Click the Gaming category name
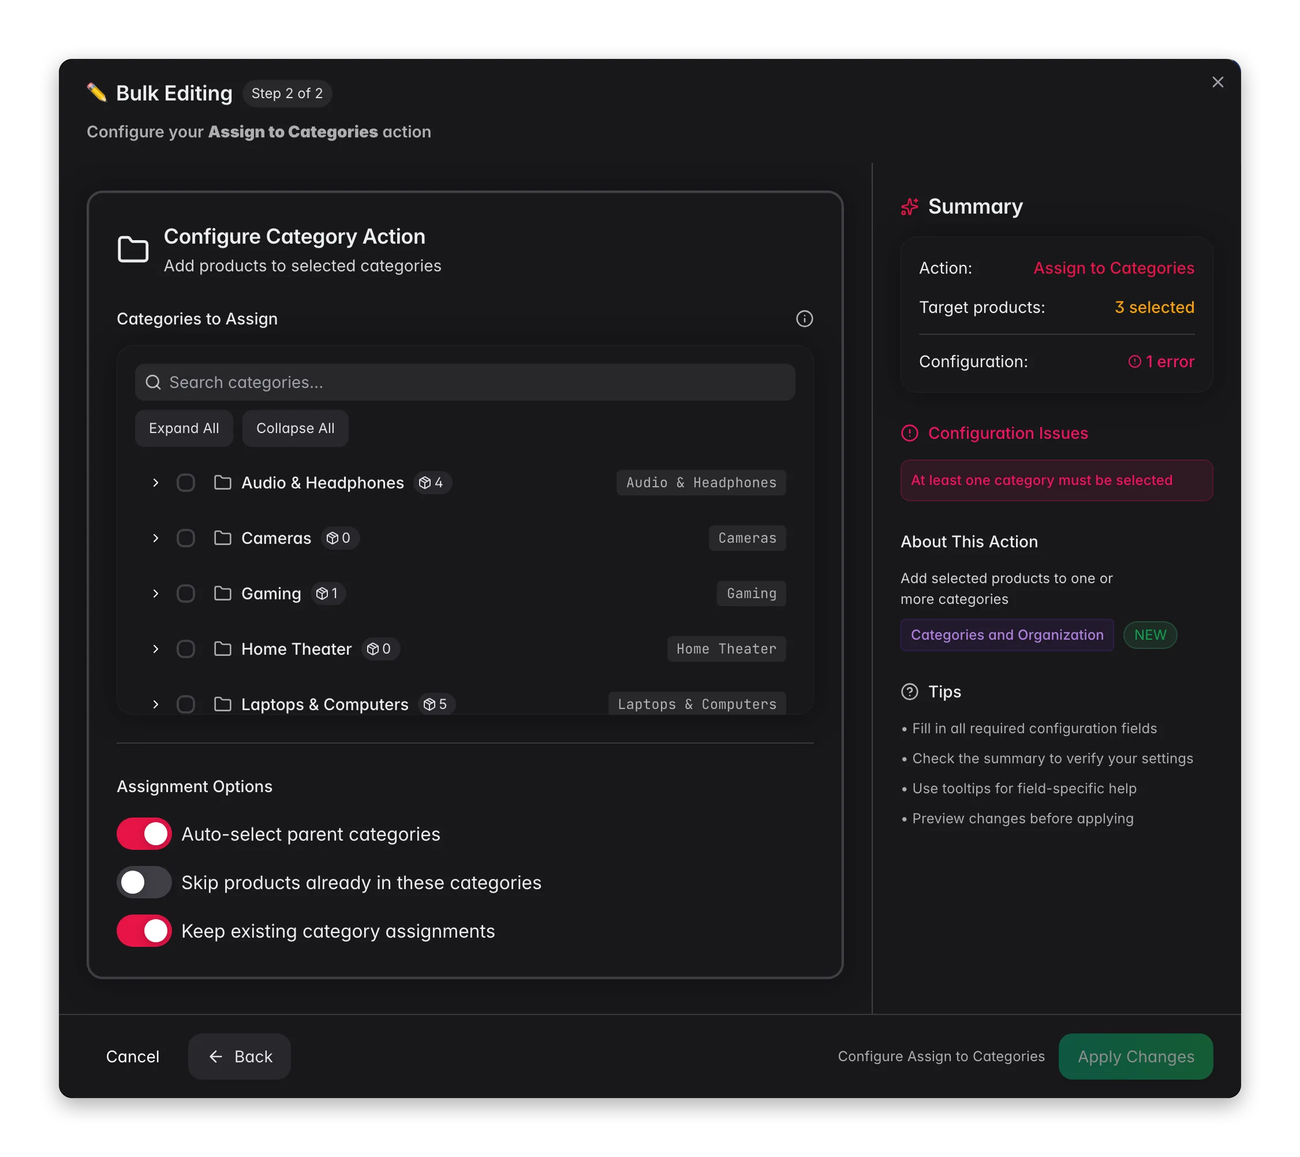Image resolution: width=1300 pixels, height=1157 pixels. click(x=271, y=594)
